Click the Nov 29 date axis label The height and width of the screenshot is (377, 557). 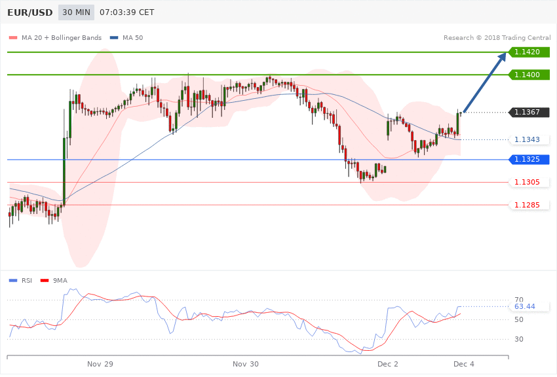(x=100, y=364)
